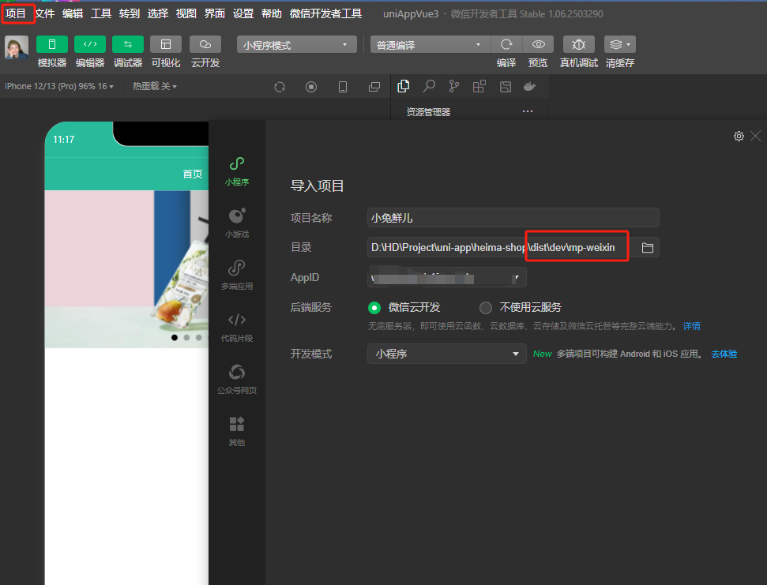Click the Preview (预览) eye icon
Image resolution: width=767 pixels, height=585 pixels.
click(x=538, y=44)
